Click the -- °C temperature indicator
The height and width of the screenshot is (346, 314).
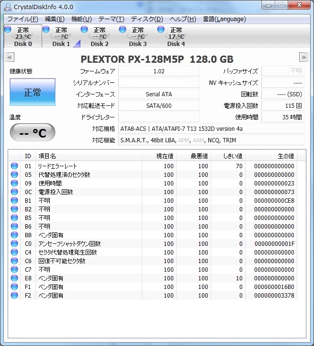[x=33, y=132]
